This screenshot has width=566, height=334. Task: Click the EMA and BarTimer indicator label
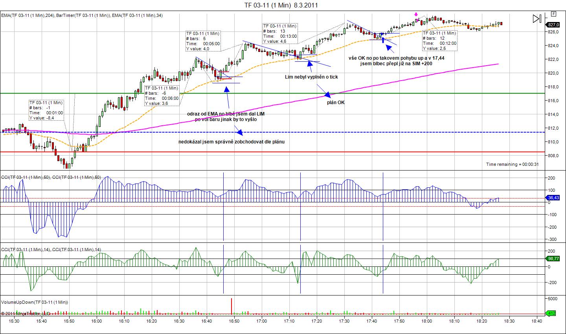(82, 15)
